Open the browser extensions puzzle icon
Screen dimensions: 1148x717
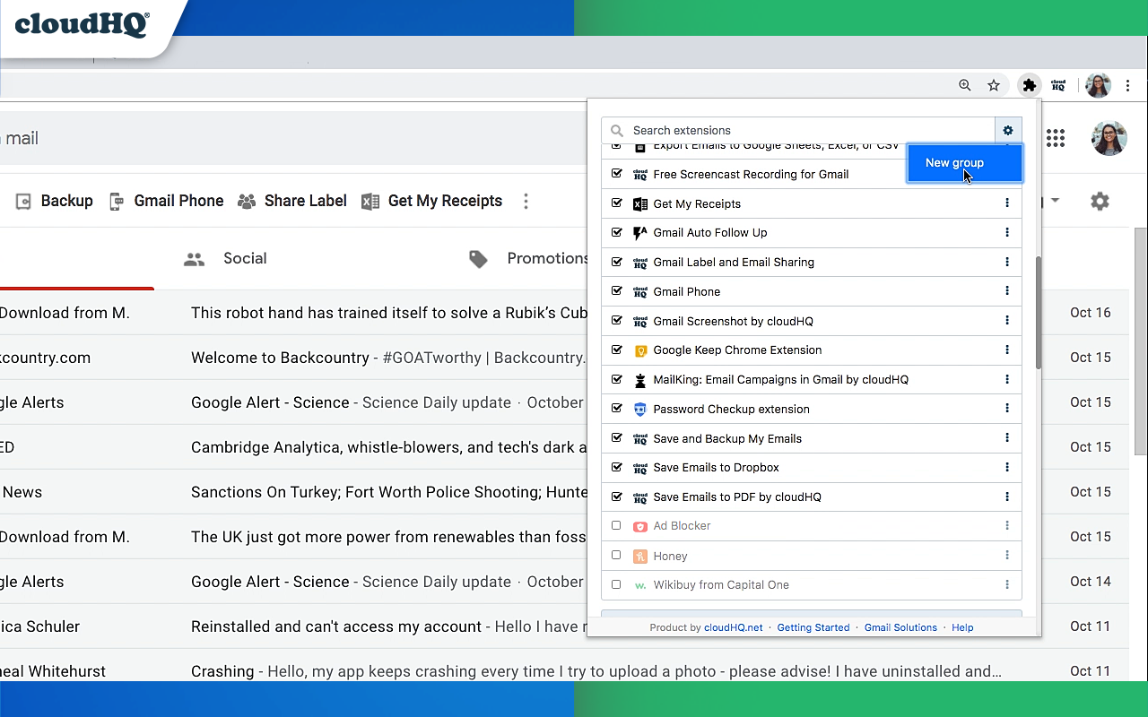tap(1029, 85)
